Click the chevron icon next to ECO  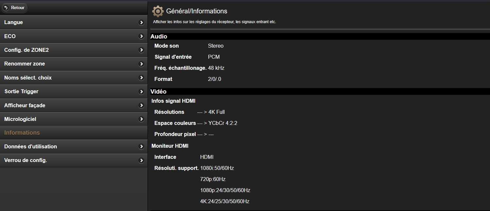click(x=141, y=36)
